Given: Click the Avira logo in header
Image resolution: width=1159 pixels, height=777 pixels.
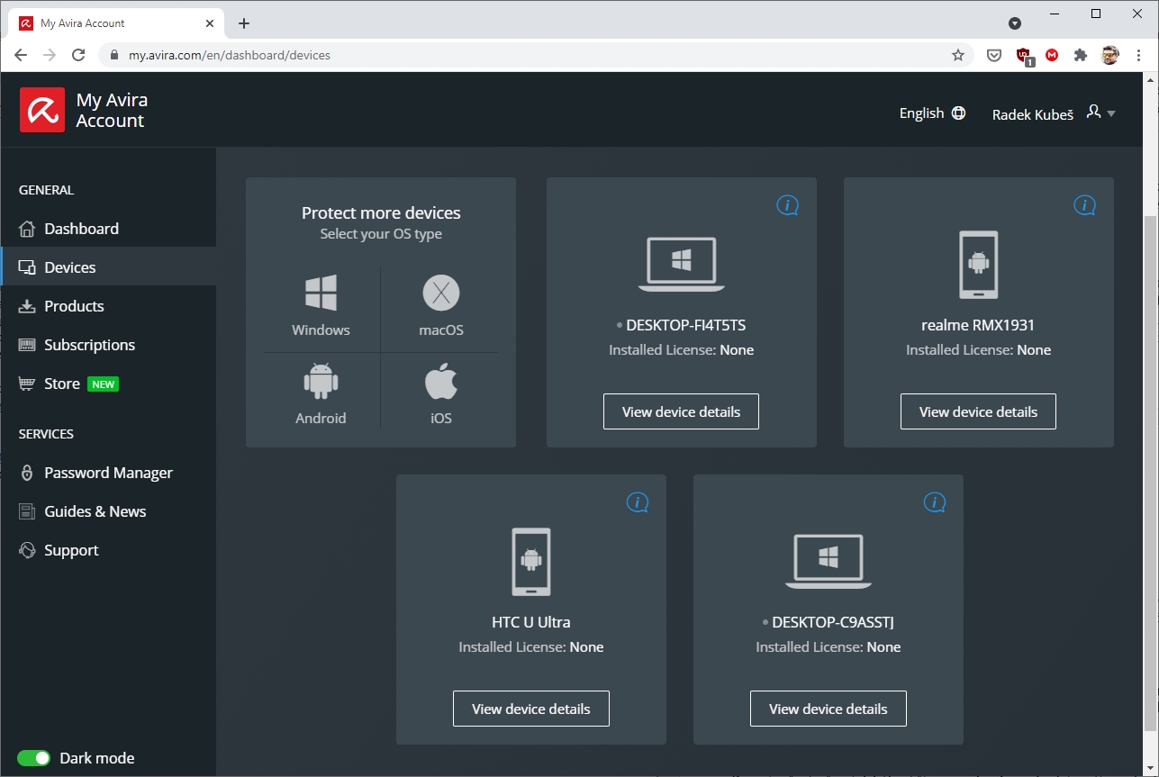Looking at the screenshot, I should click(42, 110).
